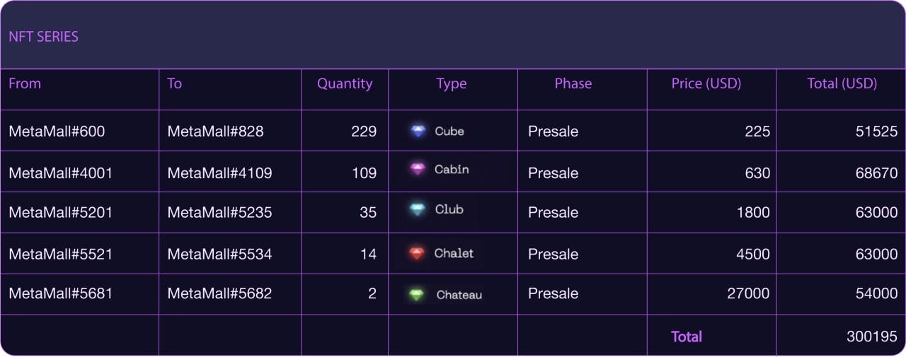Click the cyan Club diamond icon
Image resolution: width=906 pixels, height=357 pixels.
coord(418,209)
